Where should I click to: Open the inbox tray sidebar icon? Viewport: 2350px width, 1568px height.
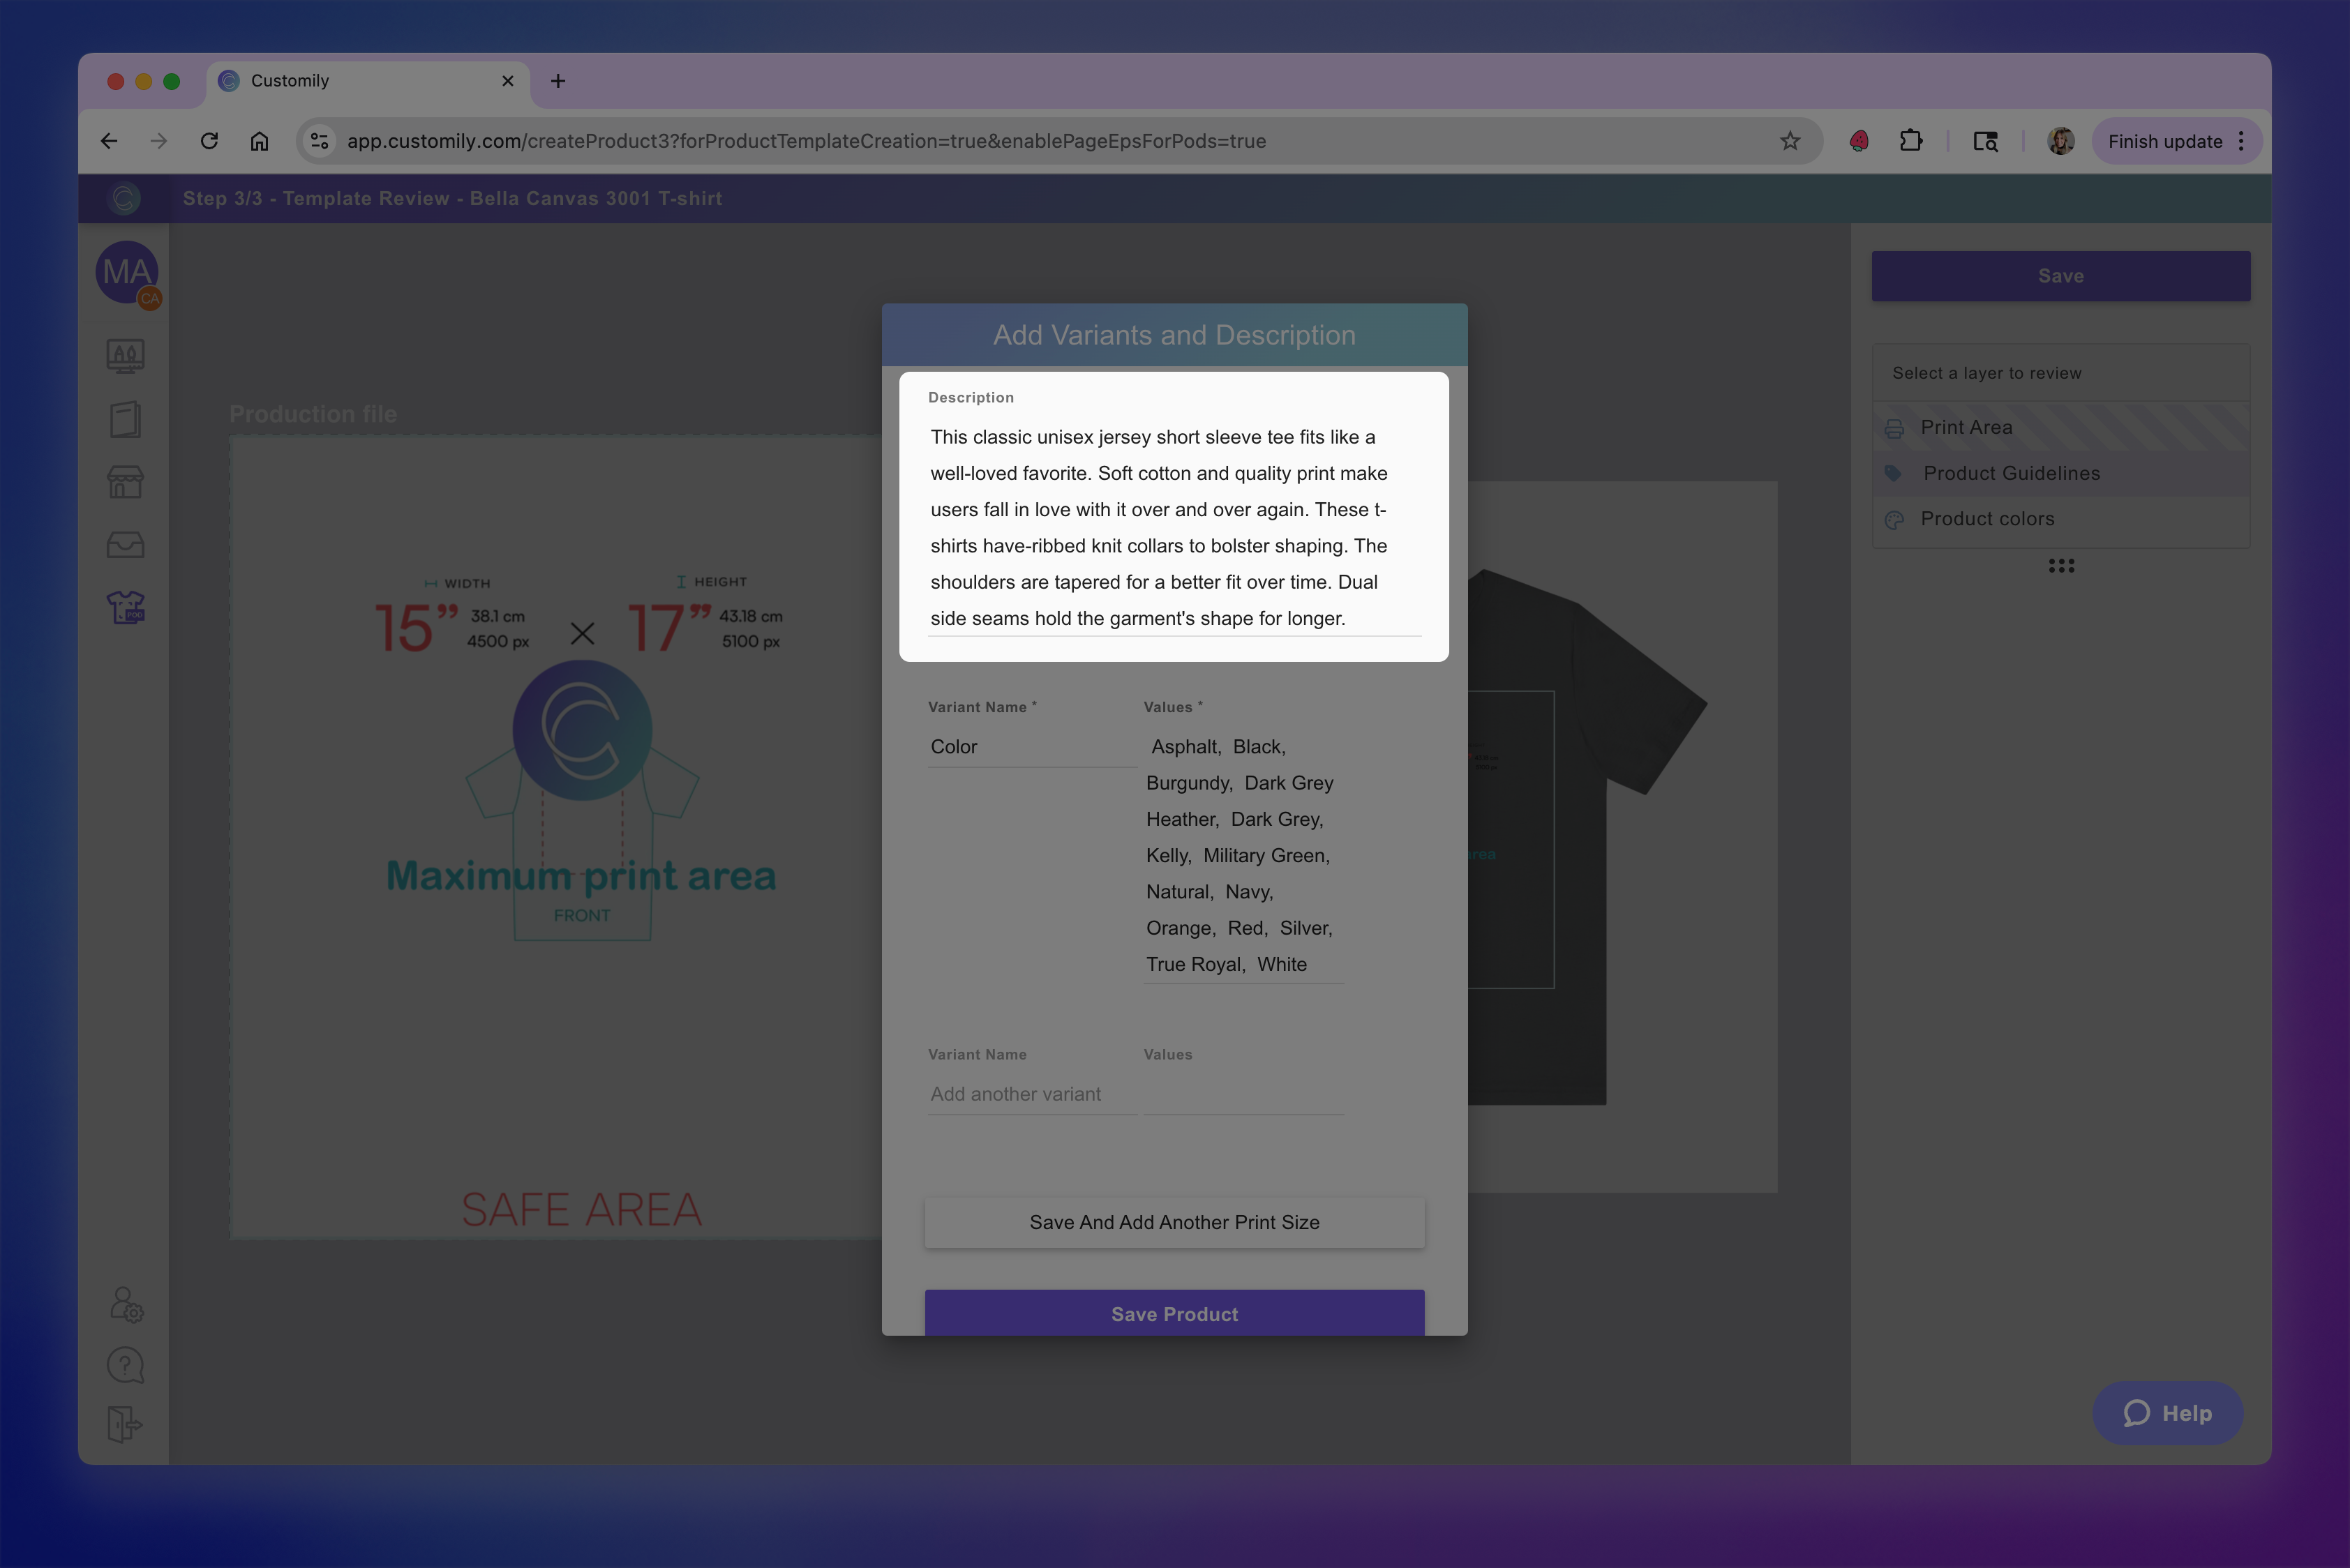click(125, 545)
